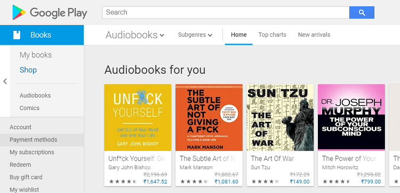Image resolution: width=400 pixels, height=193 pixels.
Task: Open My subscriptions page
Action: point(32,152)
